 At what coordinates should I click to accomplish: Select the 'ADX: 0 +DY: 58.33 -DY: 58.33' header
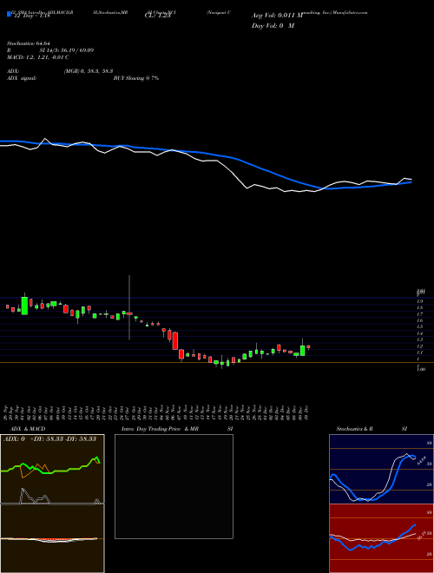49,438
